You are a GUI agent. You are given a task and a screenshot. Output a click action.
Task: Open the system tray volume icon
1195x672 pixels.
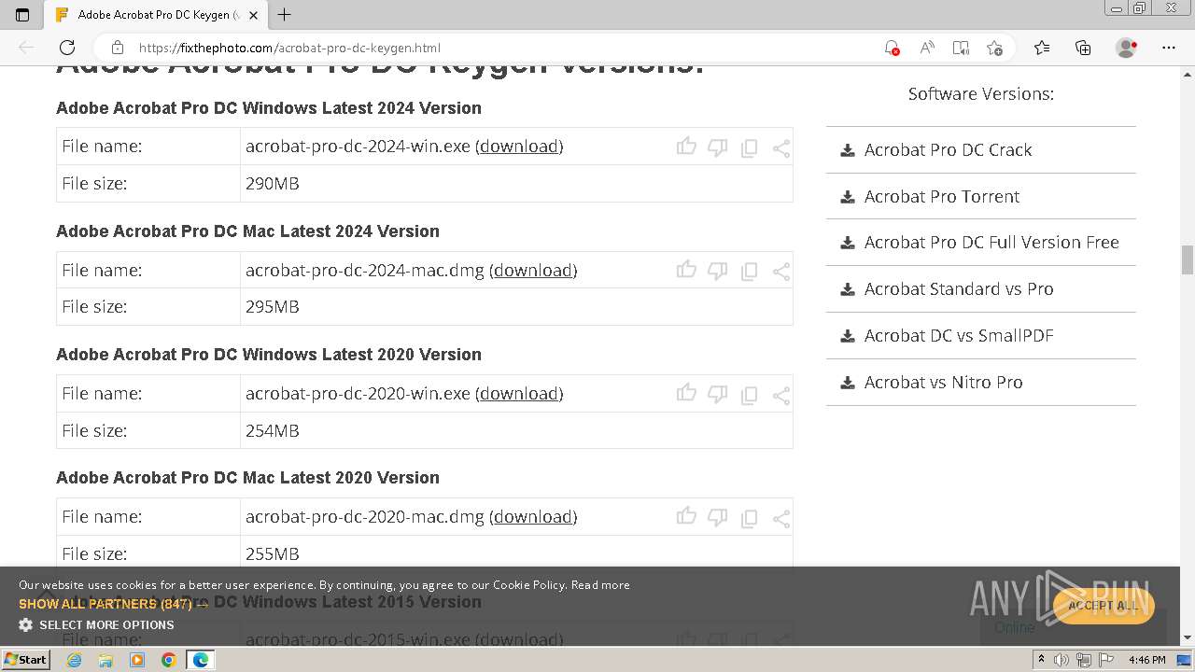[x=1061, y=660]
